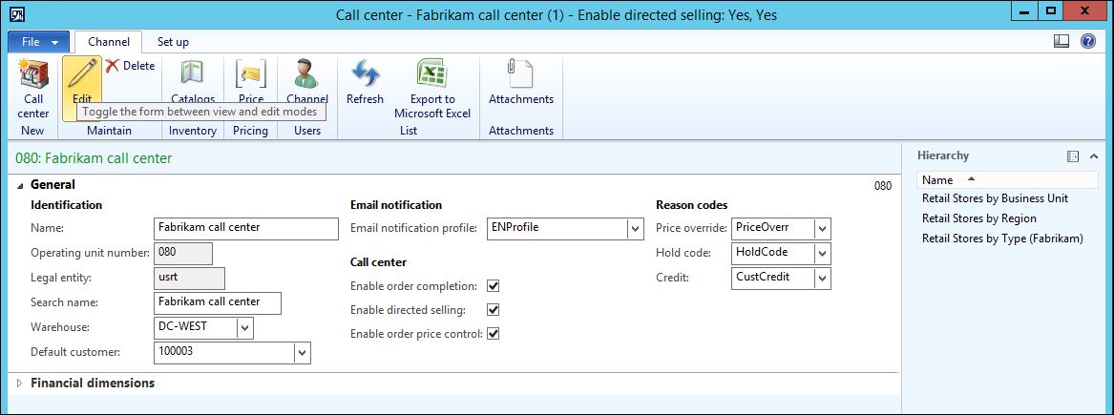Click the Help question mark icon
The height and width of the screenshot is (415, 1114).
point(1087,42)
